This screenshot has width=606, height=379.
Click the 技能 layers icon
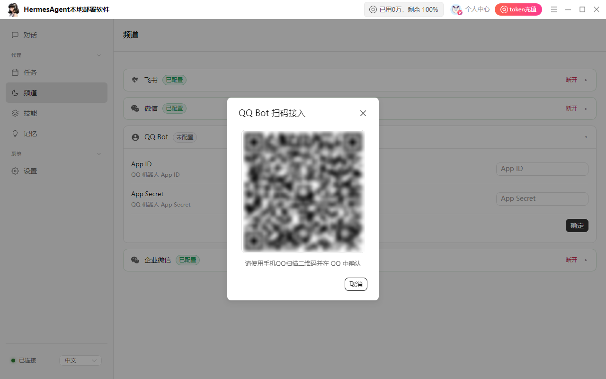click(x=15, y=113)
